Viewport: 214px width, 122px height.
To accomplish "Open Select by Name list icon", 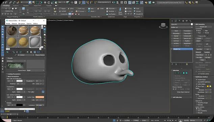I will point(33,2).
